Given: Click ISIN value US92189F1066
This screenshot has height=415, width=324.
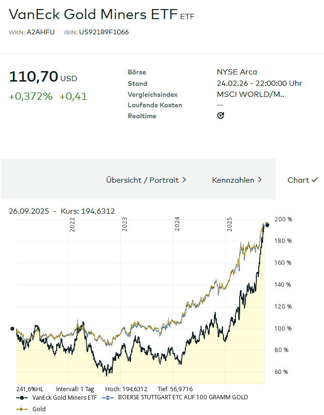Looking at the screenshot, I should (x=104, y=32).
